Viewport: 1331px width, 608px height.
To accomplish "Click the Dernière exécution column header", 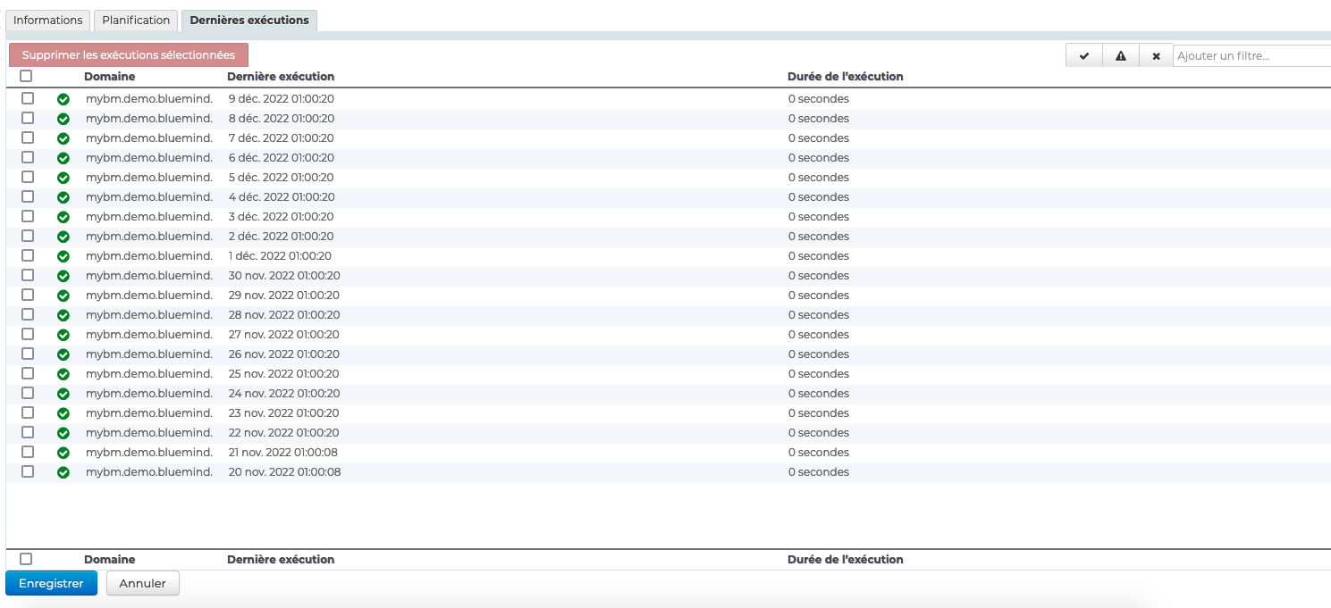I will (281, 77).
